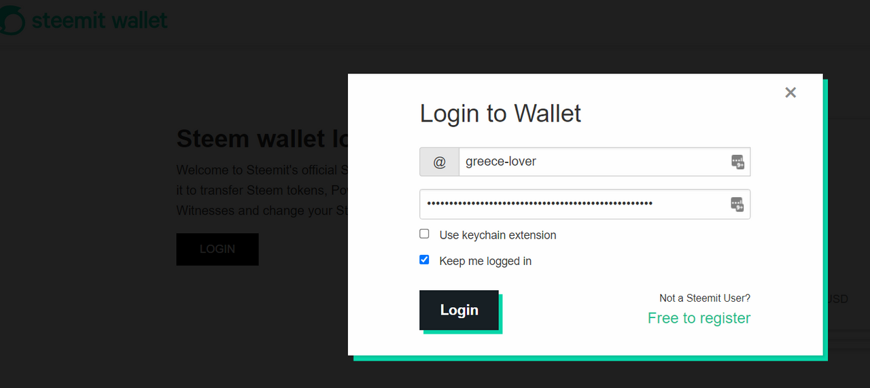Close the Login to Wallet dialog
Image resolution: width=870 pixels, height=388 pixels.
(790, 92)
